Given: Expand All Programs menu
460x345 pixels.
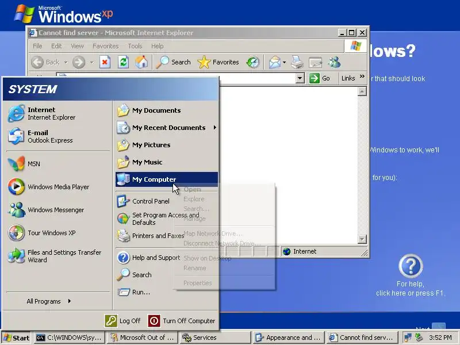Looking at the screenshot, I should 48,301.
